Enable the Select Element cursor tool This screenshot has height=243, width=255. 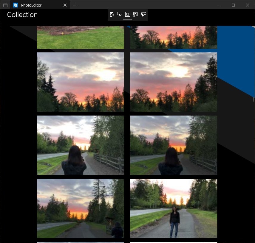click(x=120, y=15)
